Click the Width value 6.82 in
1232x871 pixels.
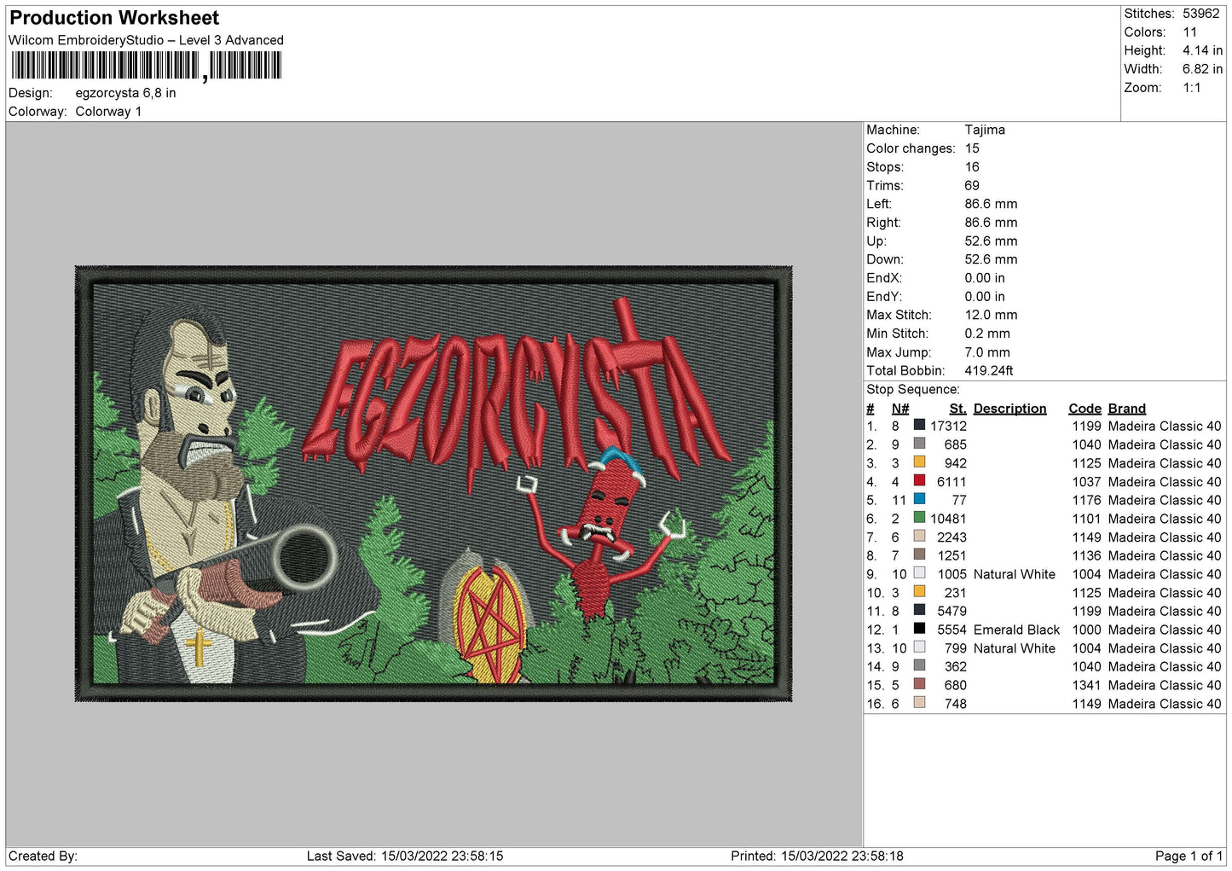[x=1202, y=69]
